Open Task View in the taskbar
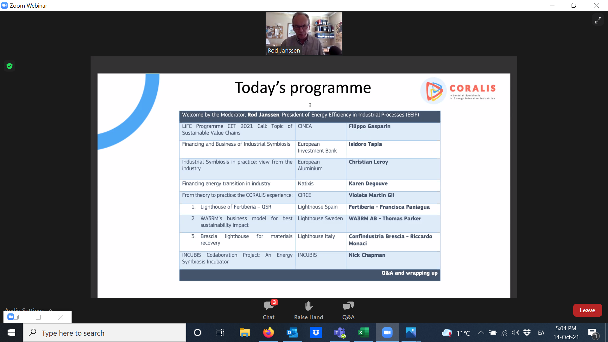 click(x=220, y=333)
